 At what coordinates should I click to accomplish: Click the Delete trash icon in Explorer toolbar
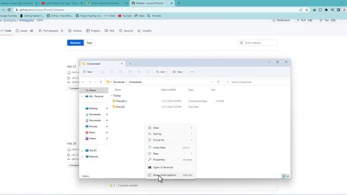click(x=148, y=72)
